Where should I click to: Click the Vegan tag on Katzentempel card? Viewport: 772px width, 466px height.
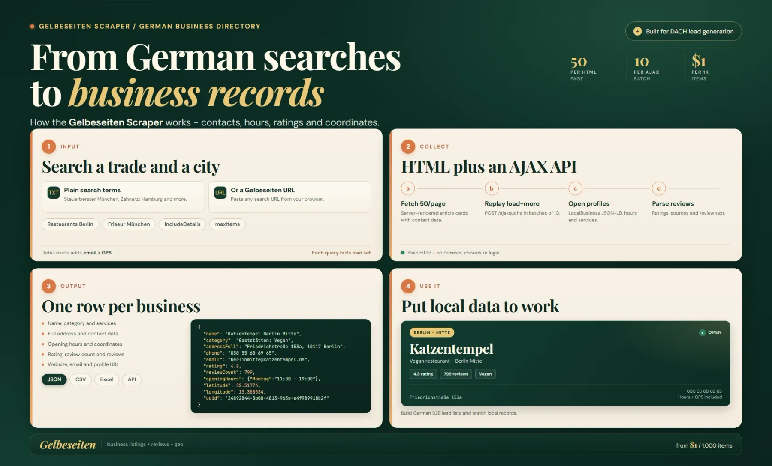pyautogui.click(x=486, y=374)
